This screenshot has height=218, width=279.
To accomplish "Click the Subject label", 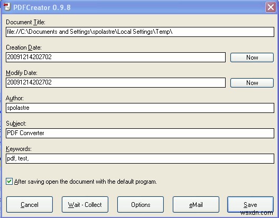I will tap(16, 124).
